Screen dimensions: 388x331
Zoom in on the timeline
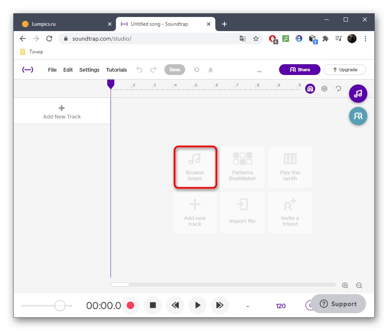point(345,285)
